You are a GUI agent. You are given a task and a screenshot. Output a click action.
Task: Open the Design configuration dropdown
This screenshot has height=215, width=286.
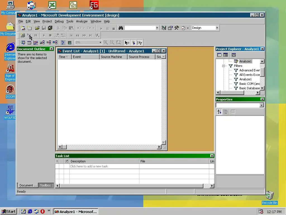point(217,28)
